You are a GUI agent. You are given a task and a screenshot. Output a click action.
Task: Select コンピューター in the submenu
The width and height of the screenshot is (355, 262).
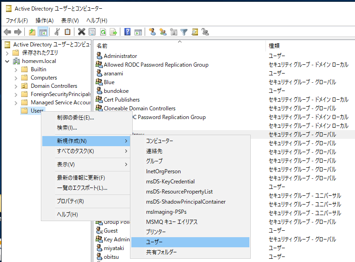pos(190,141)
